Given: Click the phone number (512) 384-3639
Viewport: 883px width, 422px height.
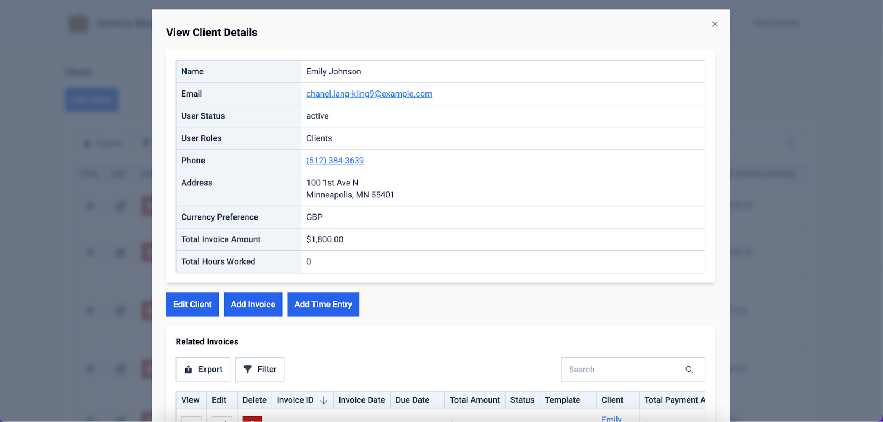Looking at the screenshot, I should [x=335, y=161].
